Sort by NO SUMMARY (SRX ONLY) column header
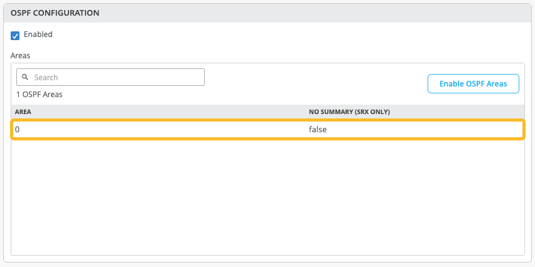Viewport: 535px width, 267px height. (349, 112)
